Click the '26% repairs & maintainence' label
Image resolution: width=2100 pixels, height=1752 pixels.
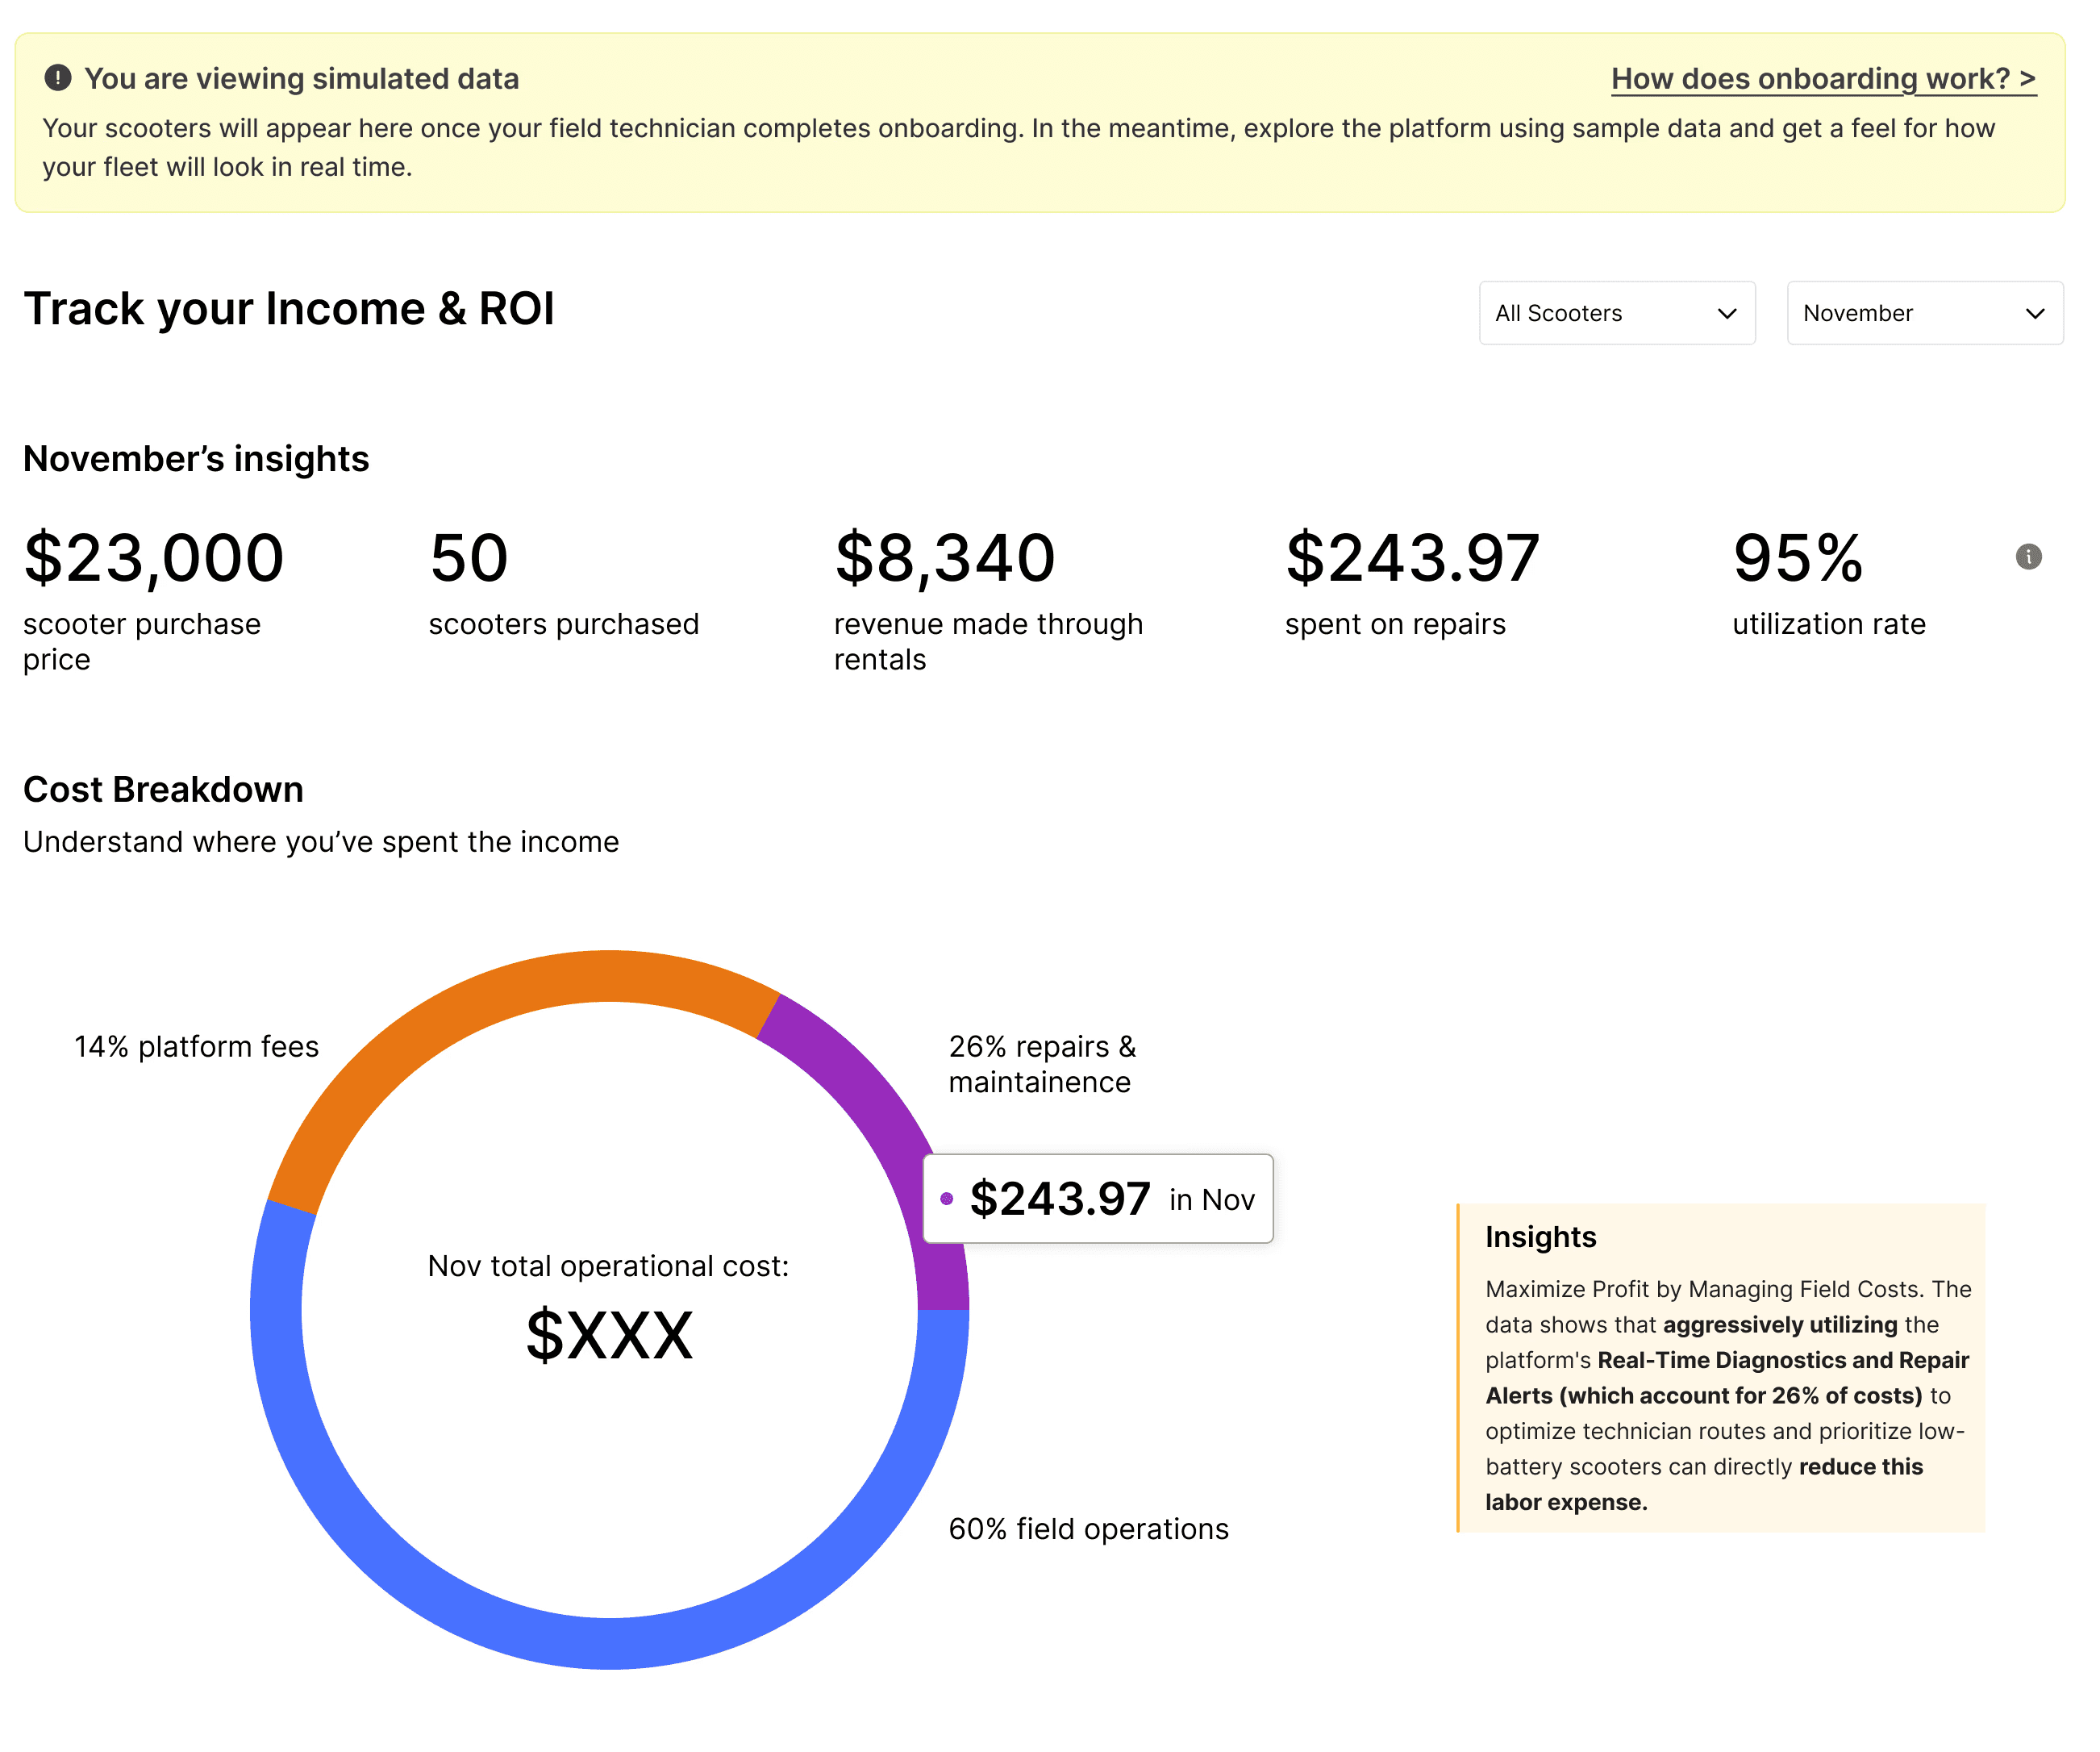click(1042, 1064)
